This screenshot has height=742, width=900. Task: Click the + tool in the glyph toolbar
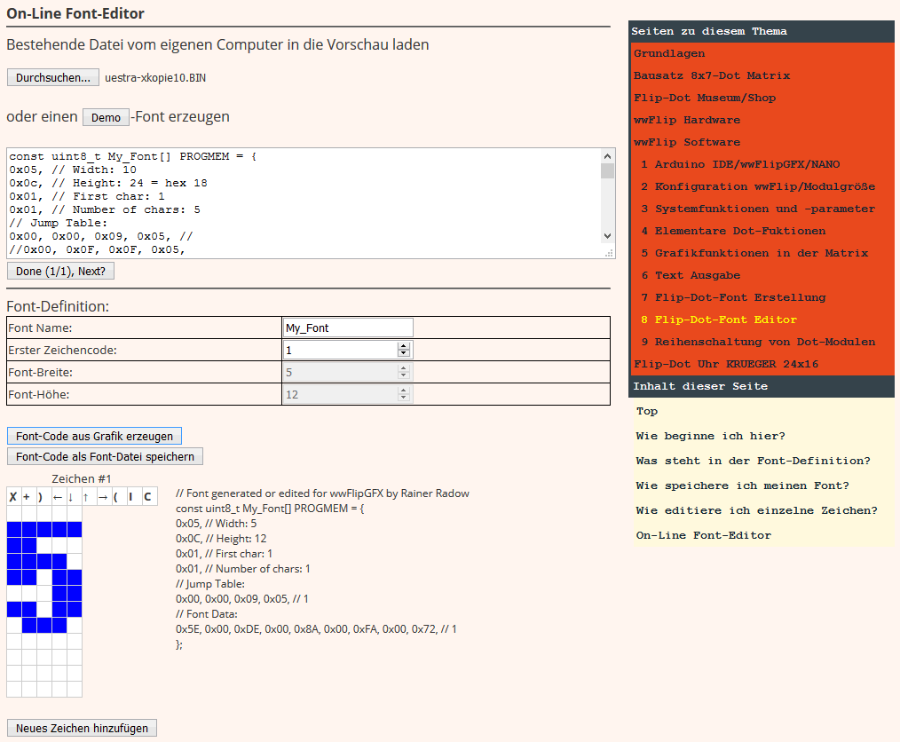pos(28,497)
